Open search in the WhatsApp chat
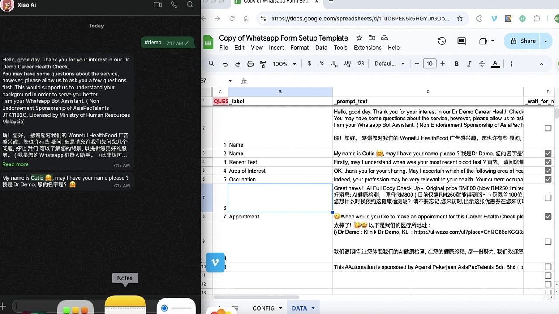The height and width of the screenshot is (314, 559). [x=190, y=5]
